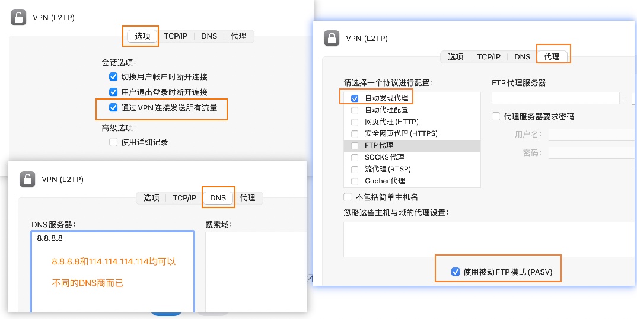Disable 通过VPN连接发送所有流量 checkbox
This screenshot has height=319, width=637.
pyautogui.click(x=113, y=108)
